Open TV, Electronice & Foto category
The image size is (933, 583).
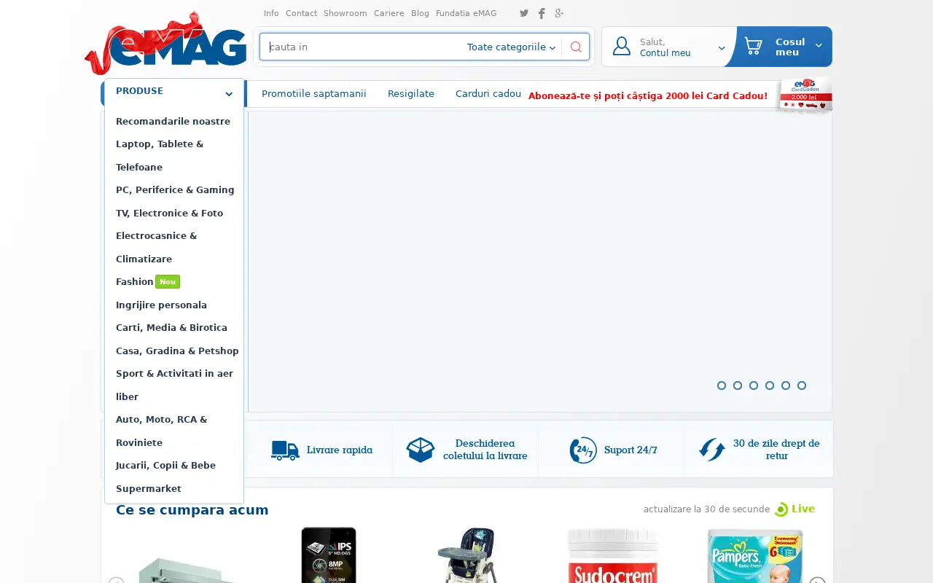point(169,213)
